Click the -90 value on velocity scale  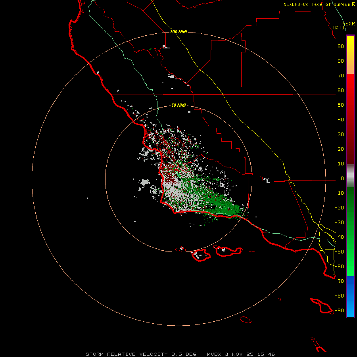click(339, 311)
